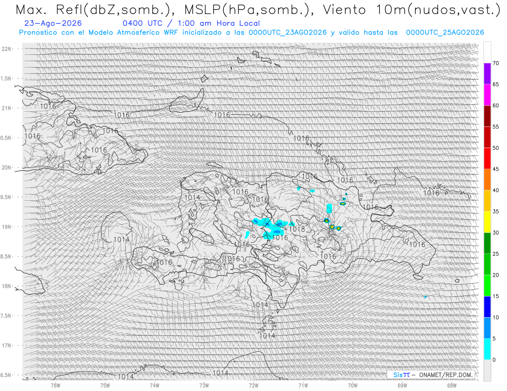Viewport: 507px width, 391px height.
Task: Click the purple 65–70 dBZ color swatch
Action: (x=487, y=74)
